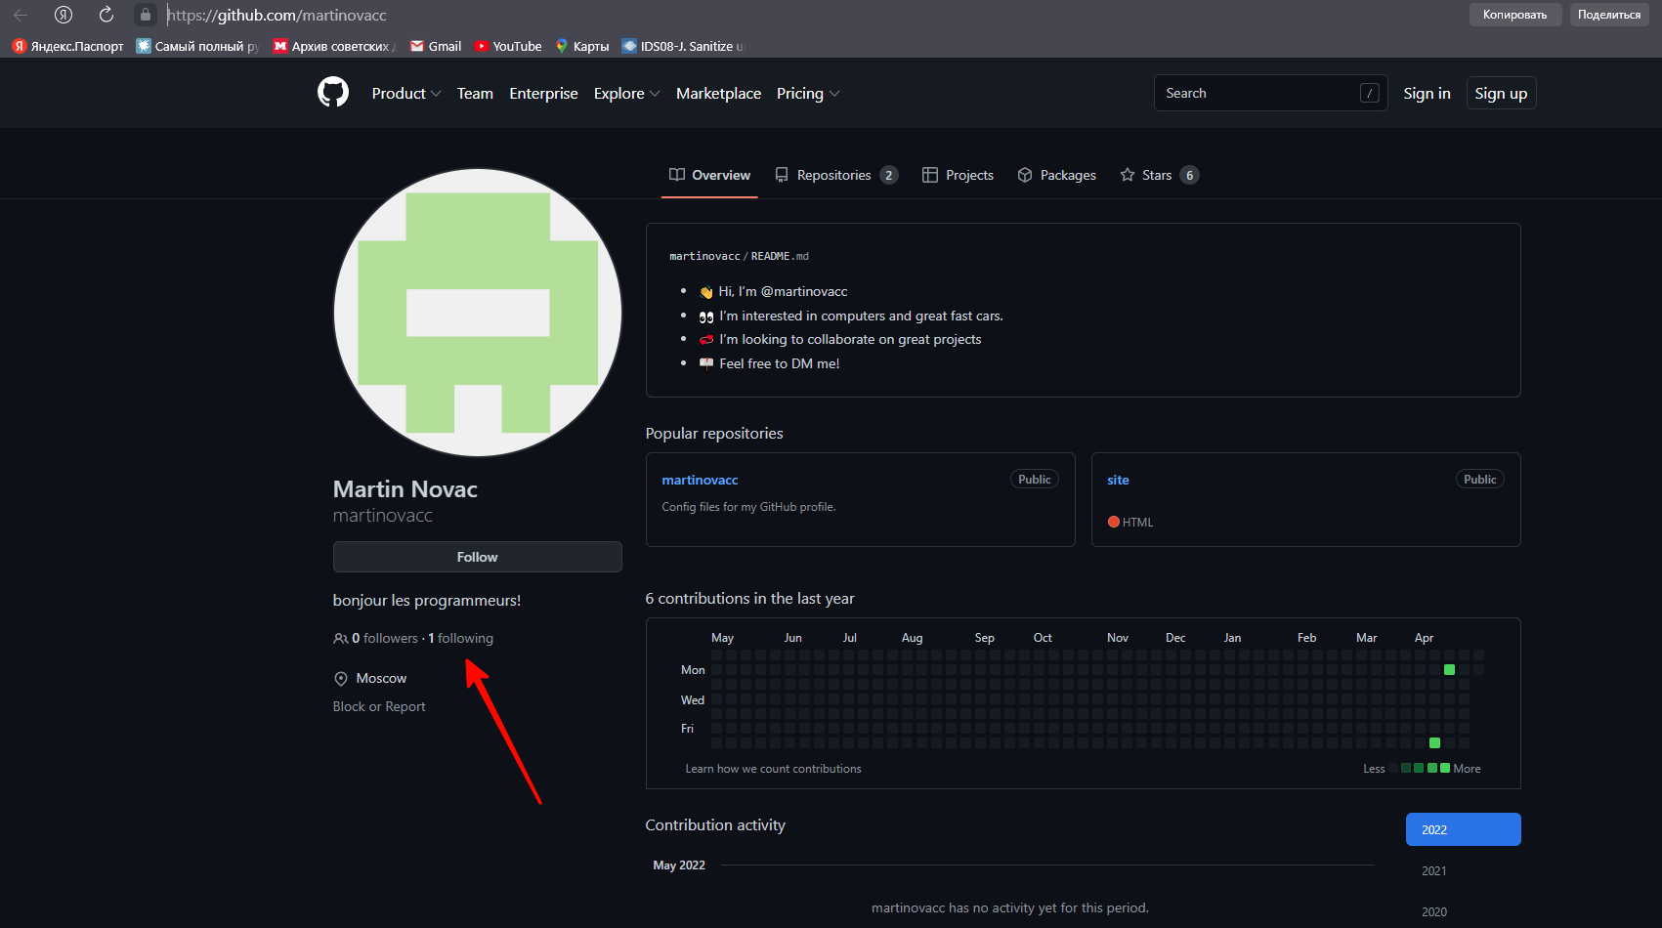Click the Yandex browser home icon
Screen dimensions: 1662x928
[64, 15]
